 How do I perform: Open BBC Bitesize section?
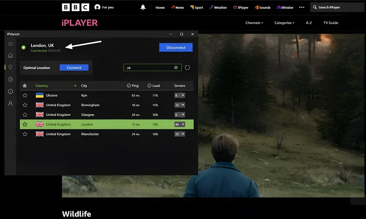(285, 7)
